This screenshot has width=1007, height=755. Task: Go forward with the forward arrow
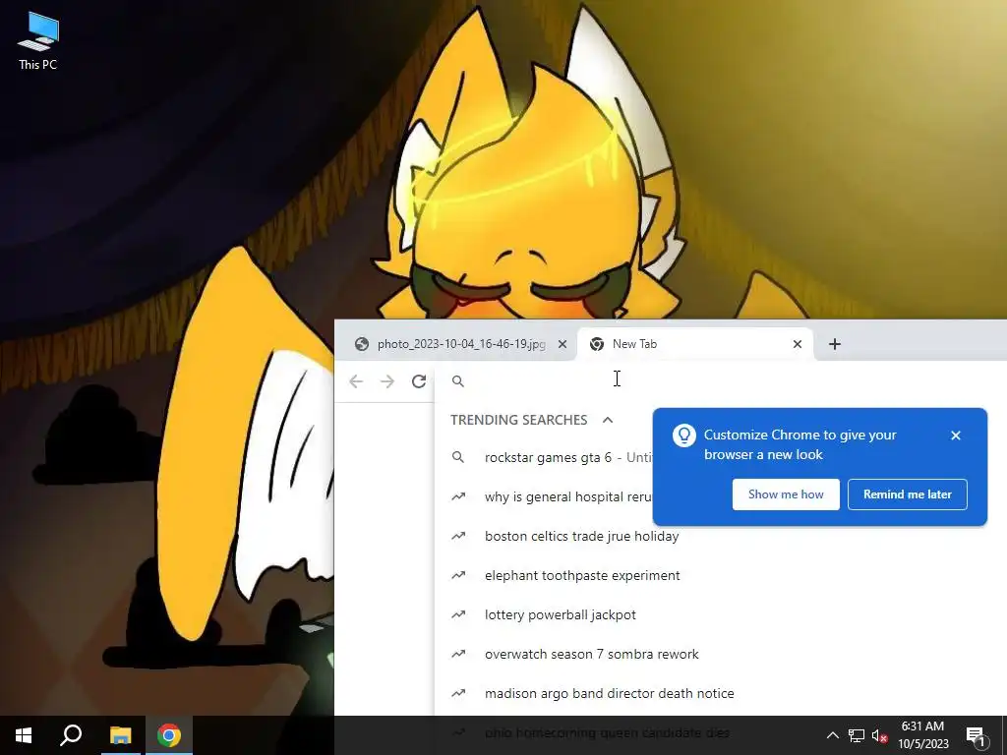click(x=387, y=381)
